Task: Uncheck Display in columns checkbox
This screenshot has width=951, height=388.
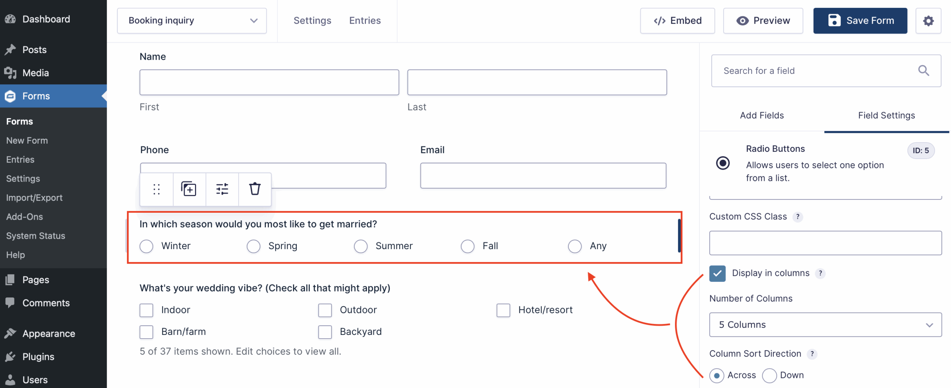Action: (x=717, y=273)
